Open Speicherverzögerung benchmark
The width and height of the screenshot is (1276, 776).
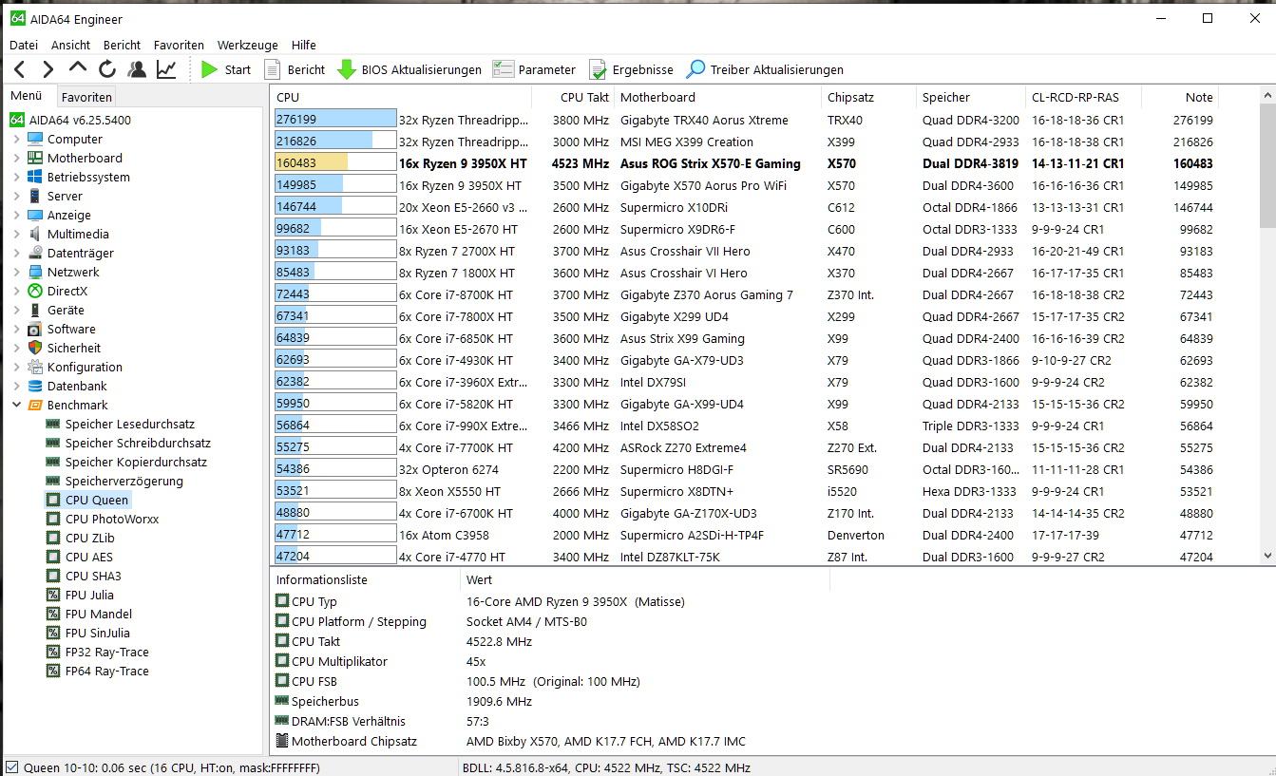[x=115, y=481]
